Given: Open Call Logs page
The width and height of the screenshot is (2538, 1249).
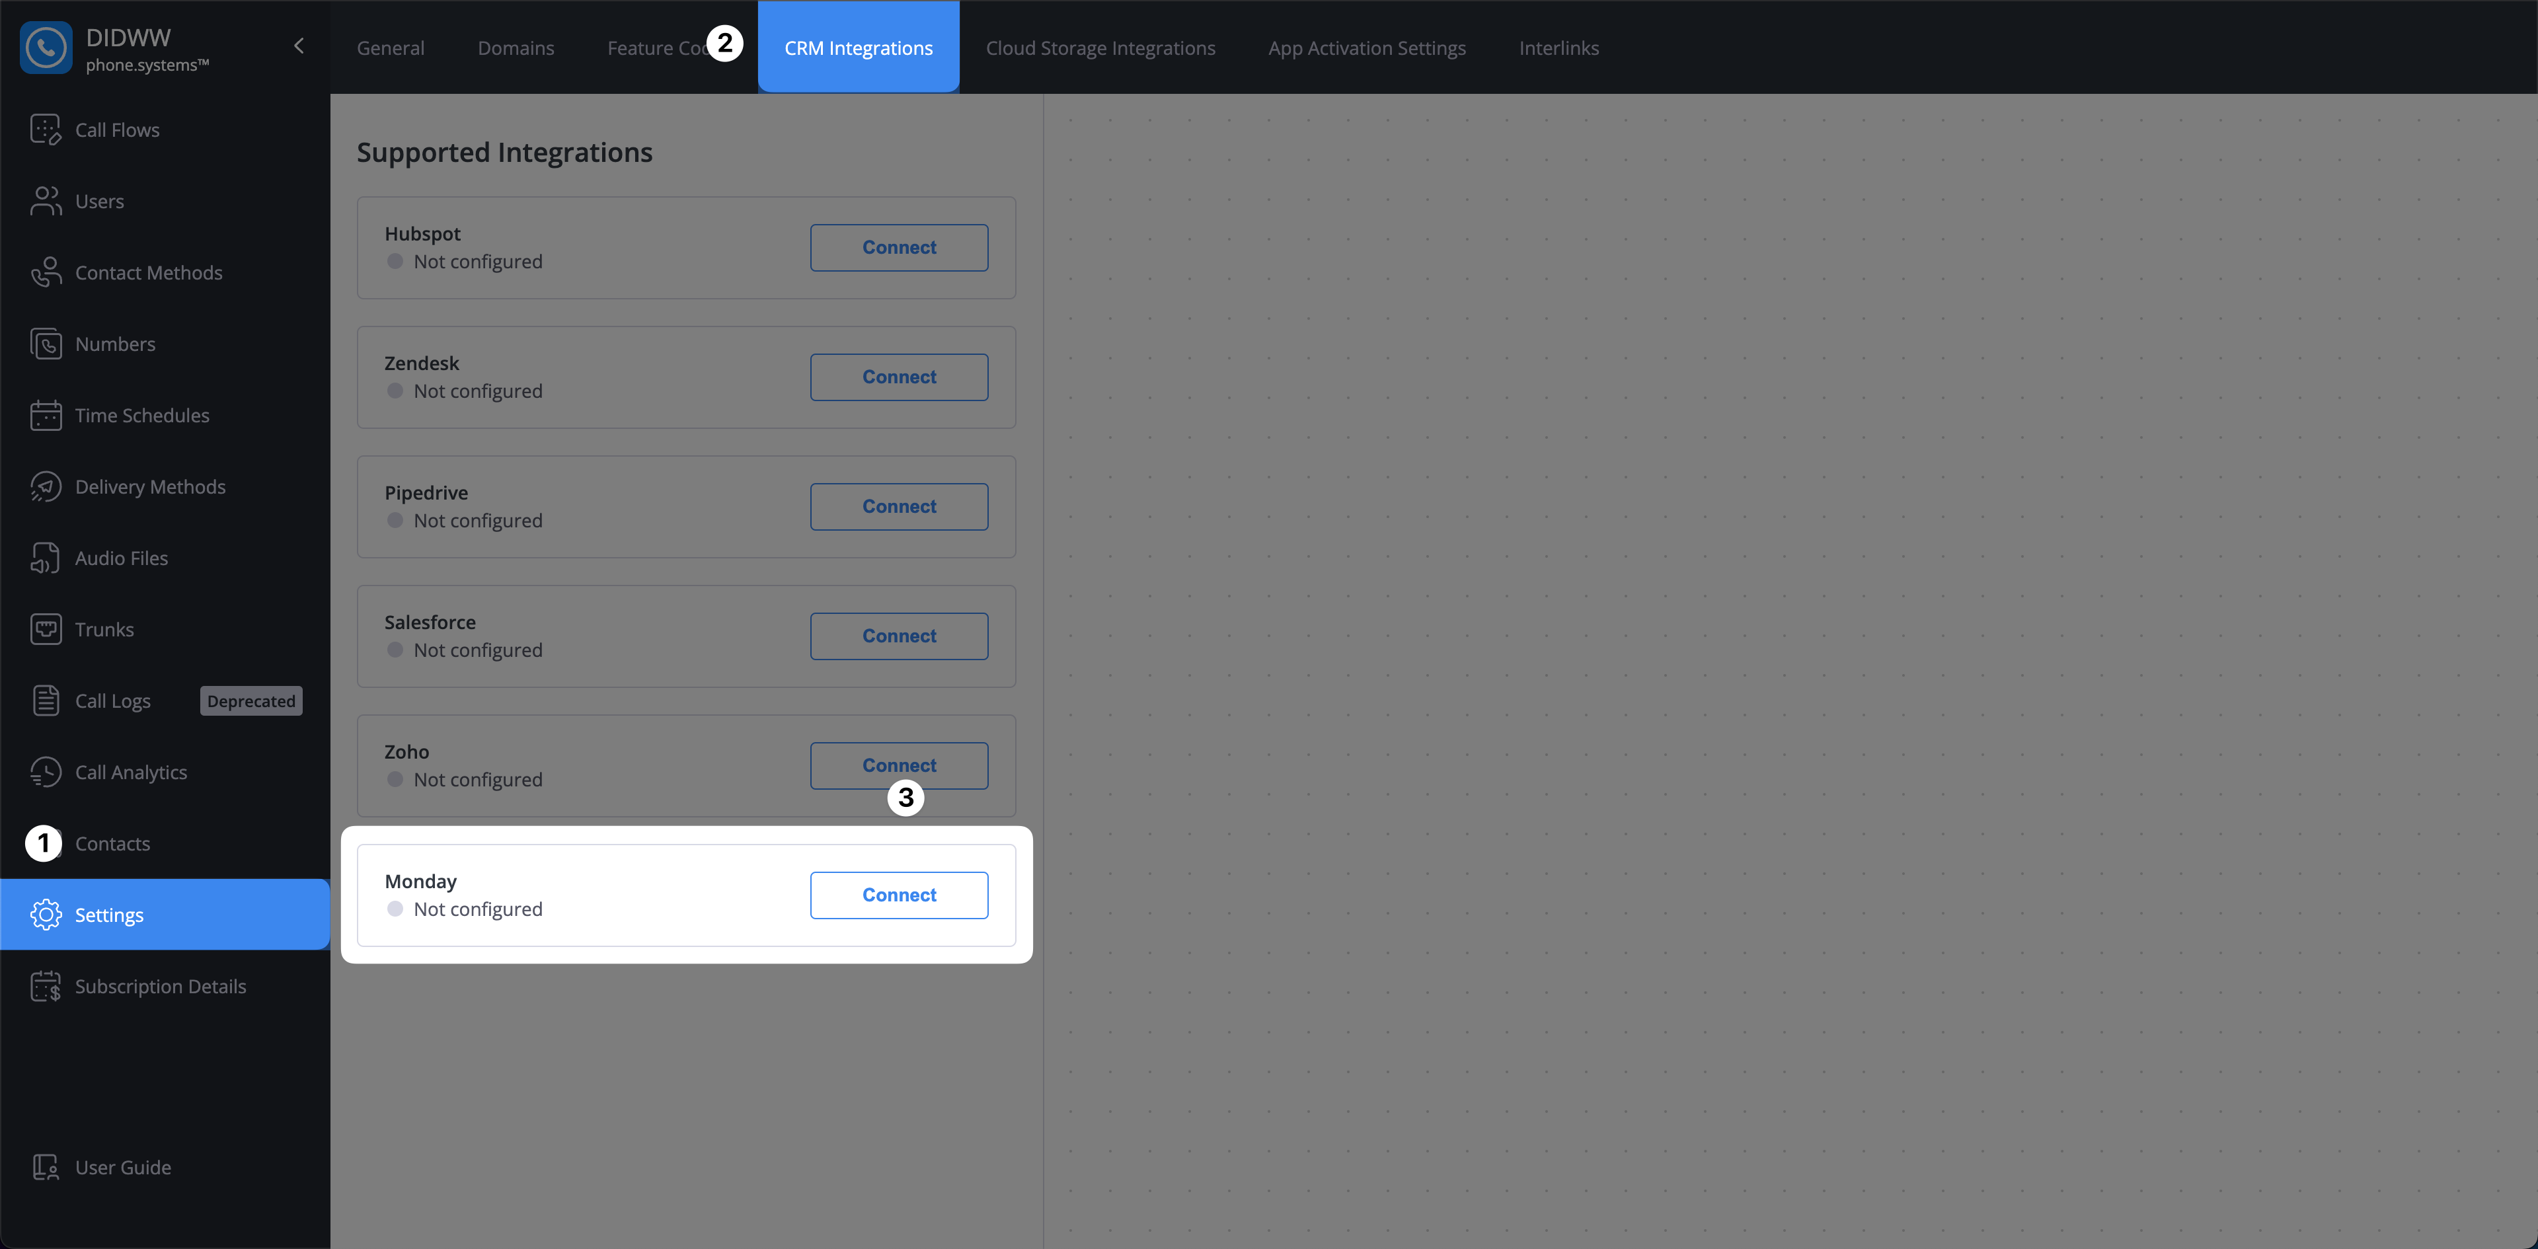Looking at the screenshot, I should [x=112, y=701].
